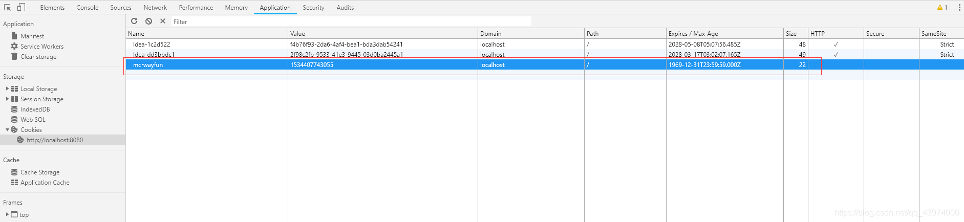Image resolution: width=964 pixels, height=222 pixels.
Task: Click Strict SameSite in Idea-dd3bbdc1 row
Action: click(947, 54)
